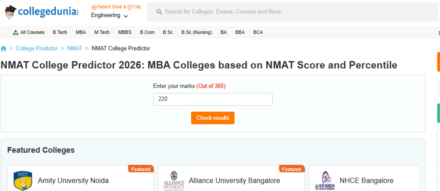Select the M.Tech course menu
440x191 pixels.
[102, 33]
